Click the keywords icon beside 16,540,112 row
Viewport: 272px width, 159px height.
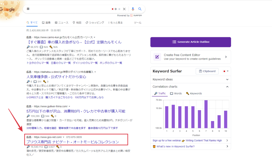pos(58,147)
